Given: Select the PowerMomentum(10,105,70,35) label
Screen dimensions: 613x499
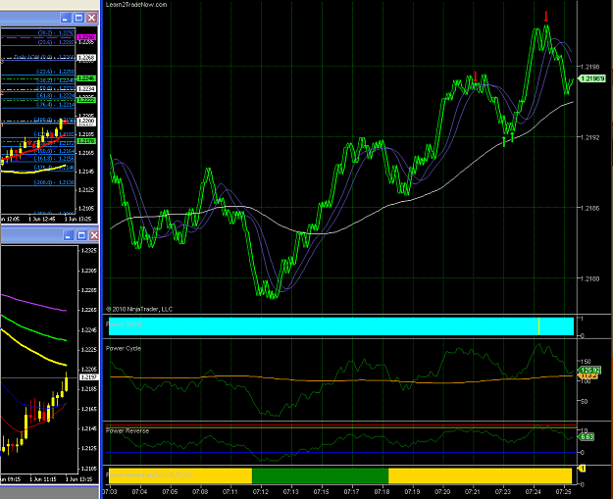Looking at the screenshot, I should (x=149, y=475).
